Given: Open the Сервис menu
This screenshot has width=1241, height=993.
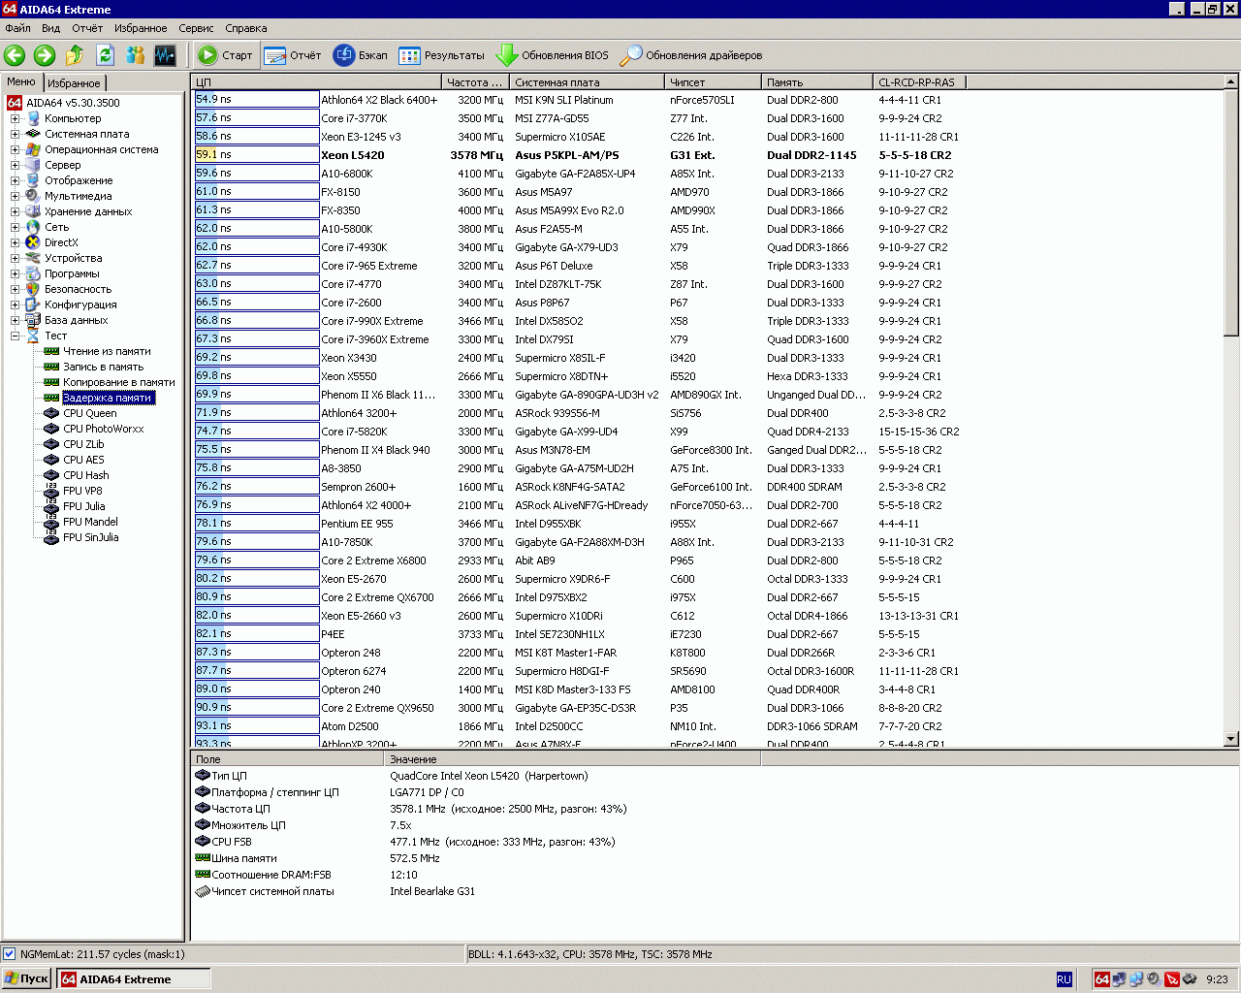Looking at the screenshot, I should tap(196, 28).
